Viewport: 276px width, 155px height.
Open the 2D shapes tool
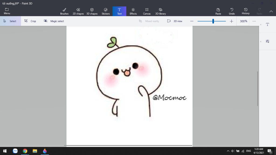[x=78, y=11]
